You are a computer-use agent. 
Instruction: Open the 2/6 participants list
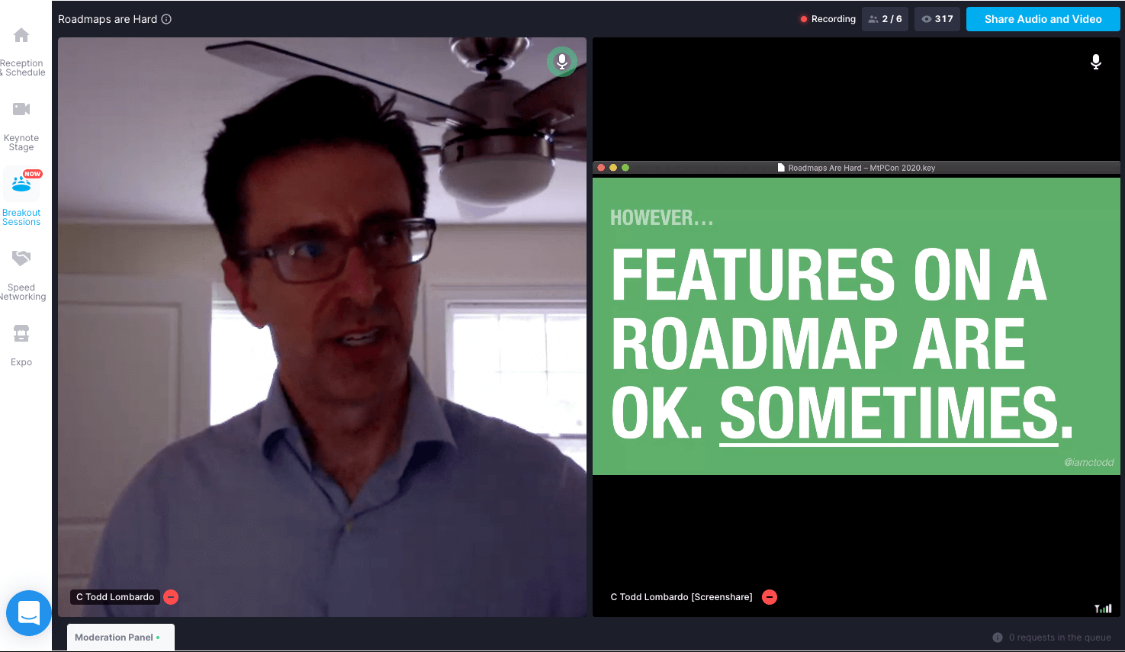(885, 19)
